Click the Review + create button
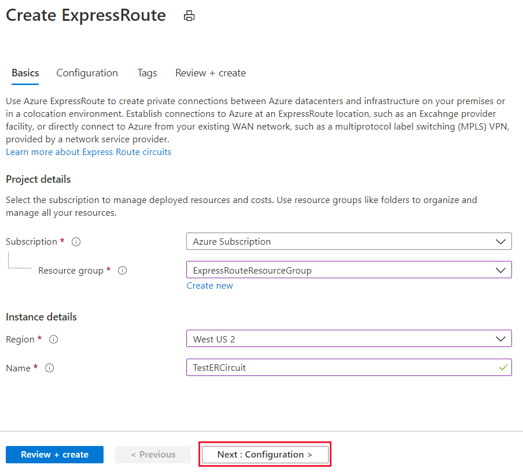Viewport: 523px width, 472px height. pos(54,455)
